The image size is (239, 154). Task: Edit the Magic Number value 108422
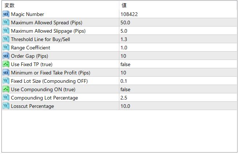pyautogui.click(x=129, y=14)
